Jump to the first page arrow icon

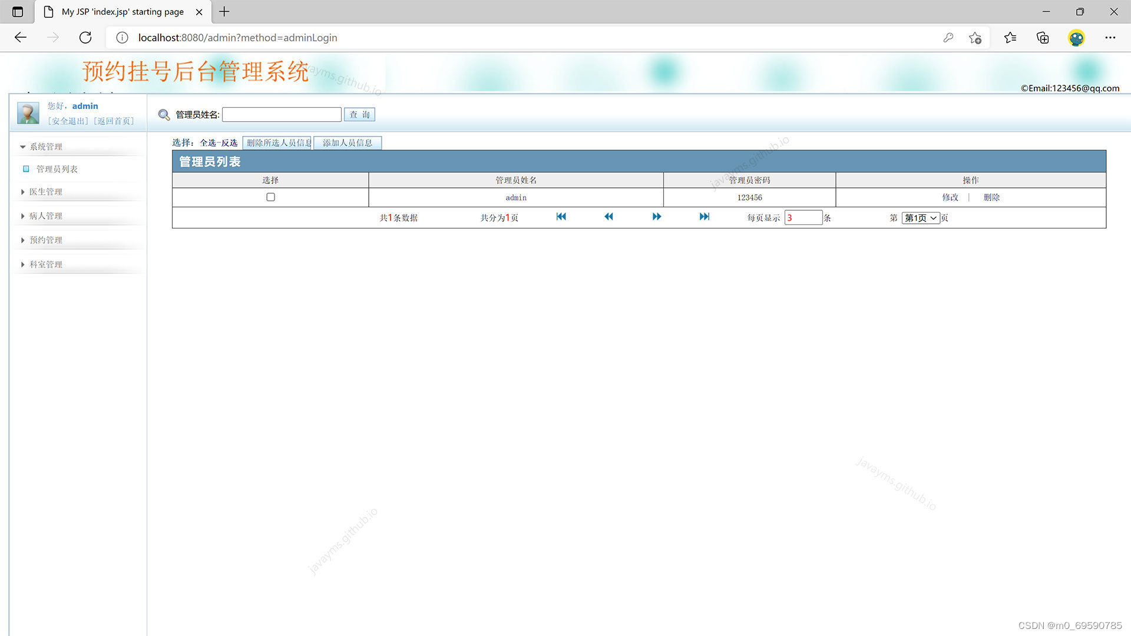tap(561, 217)
